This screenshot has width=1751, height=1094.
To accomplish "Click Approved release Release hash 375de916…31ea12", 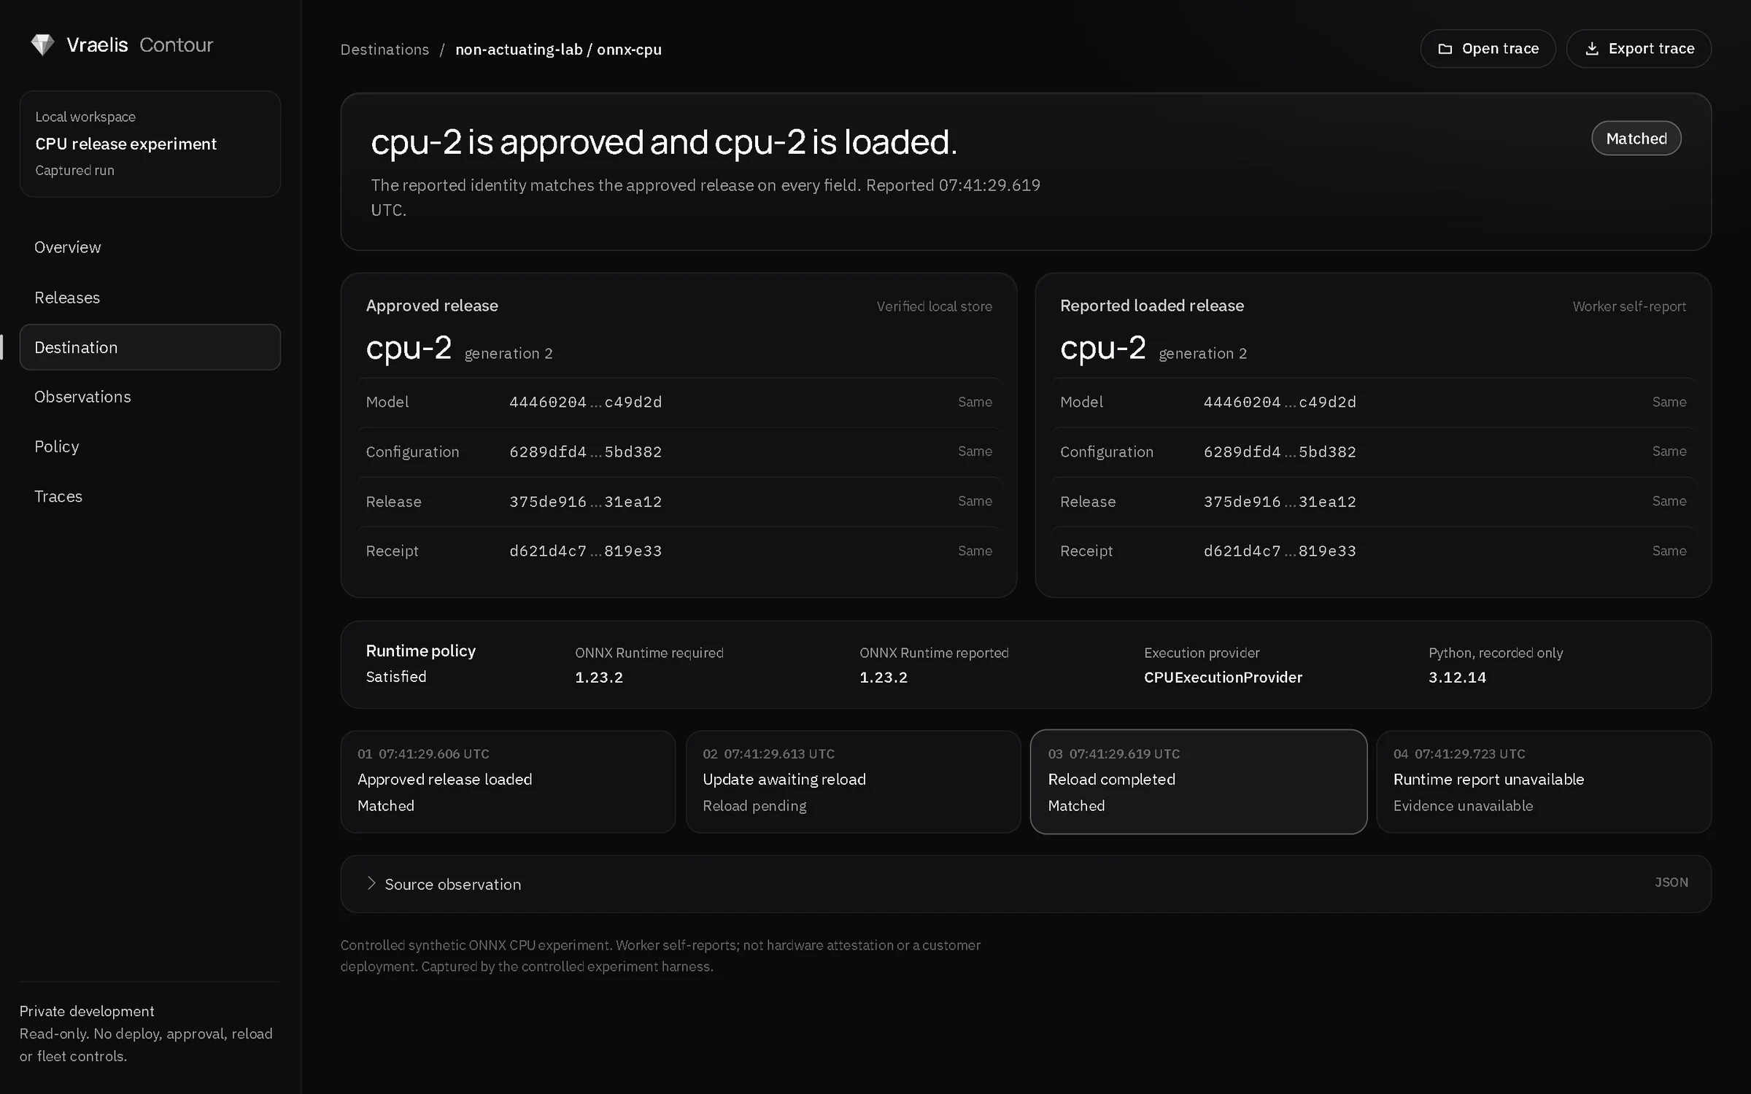I will (585, 502).
